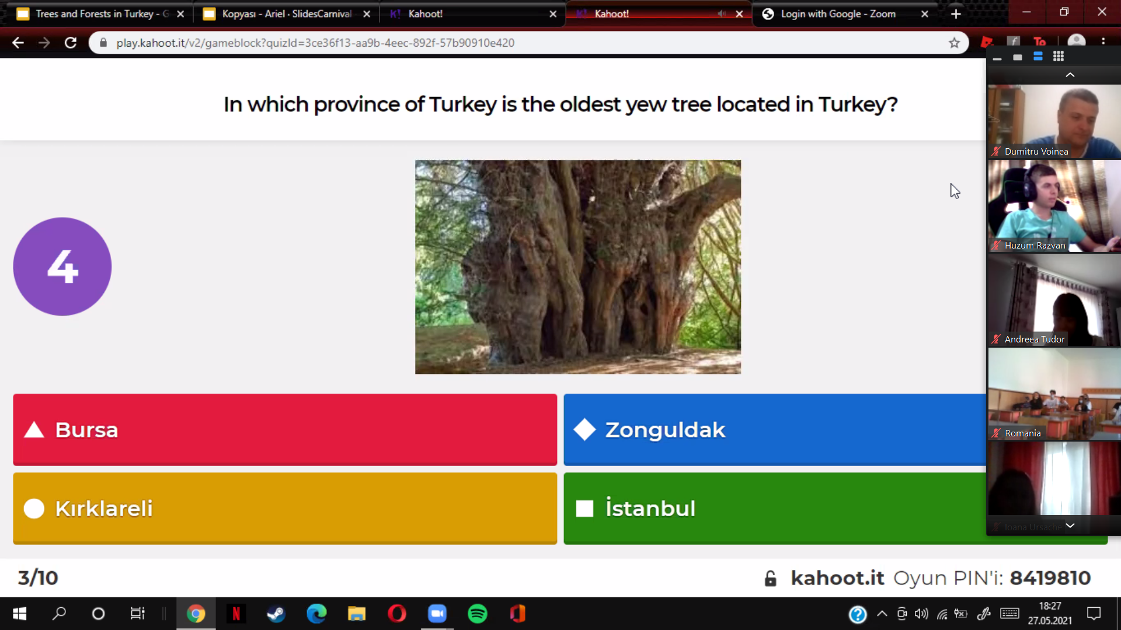Hide the Zoom thumbnail video panel
Screen dimensions: 1121x630
tap(997, 58)
